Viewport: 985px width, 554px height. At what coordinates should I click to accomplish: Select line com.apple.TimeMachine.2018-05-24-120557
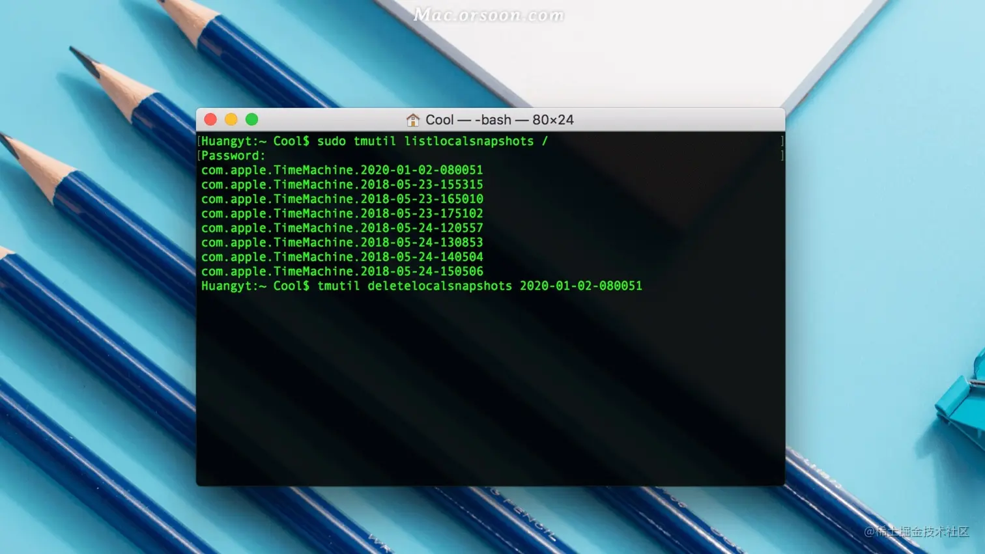342,228
